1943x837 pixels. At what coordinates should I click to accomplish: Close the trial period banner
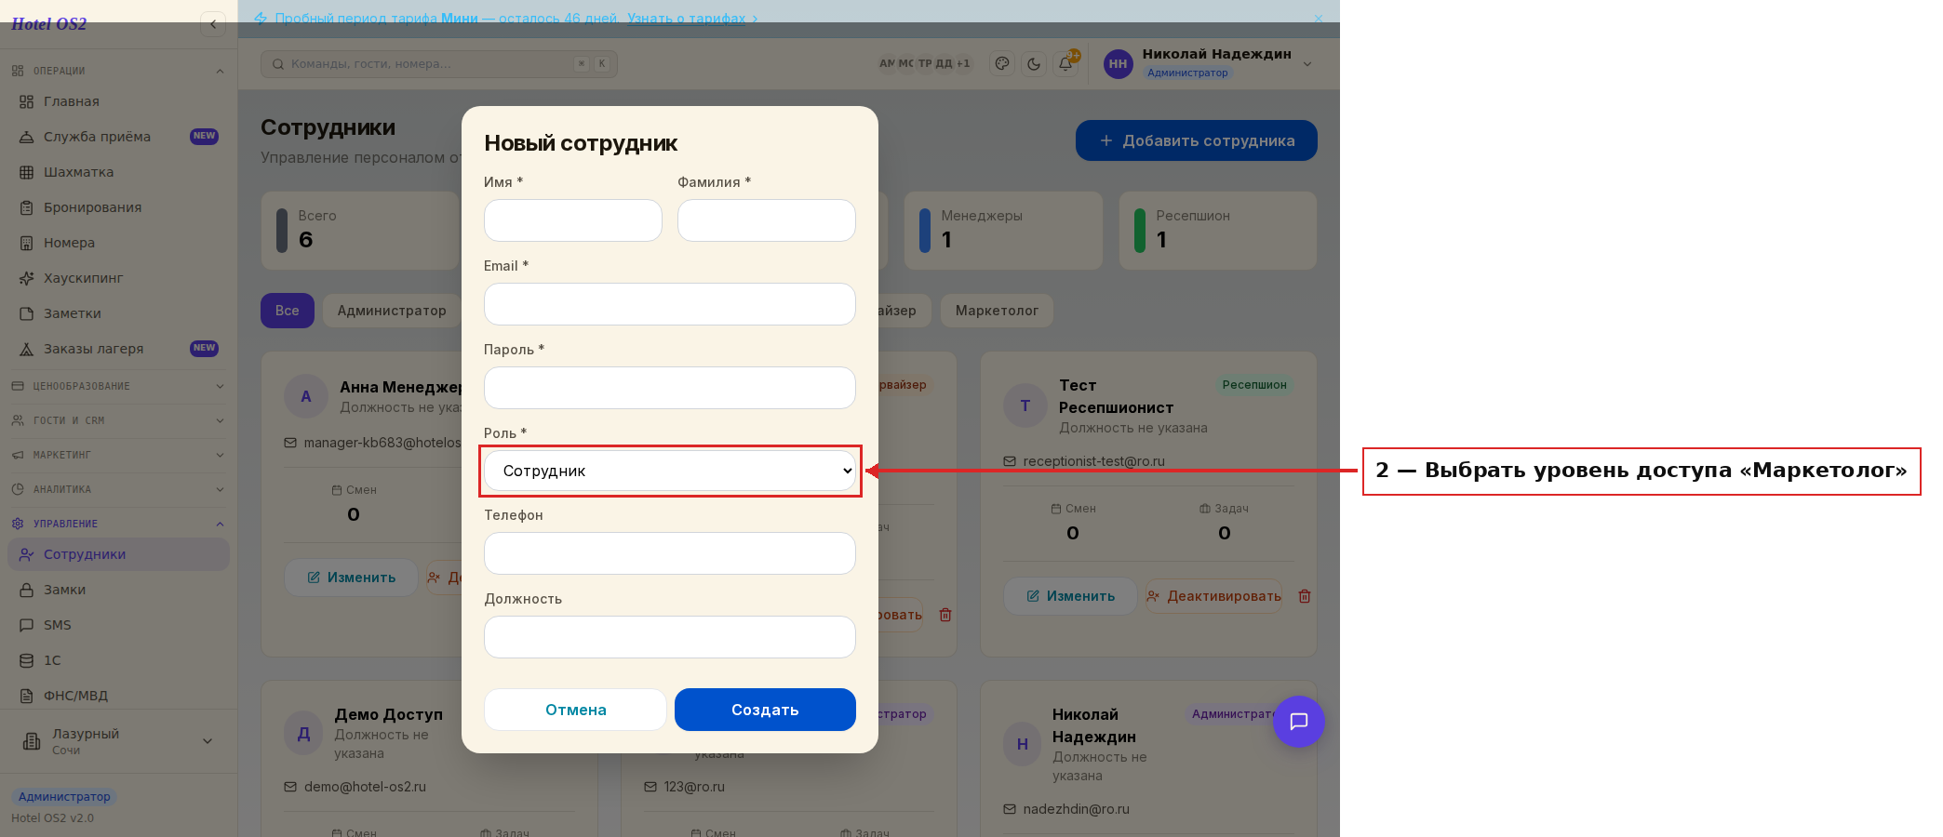tap(1318, 19)
